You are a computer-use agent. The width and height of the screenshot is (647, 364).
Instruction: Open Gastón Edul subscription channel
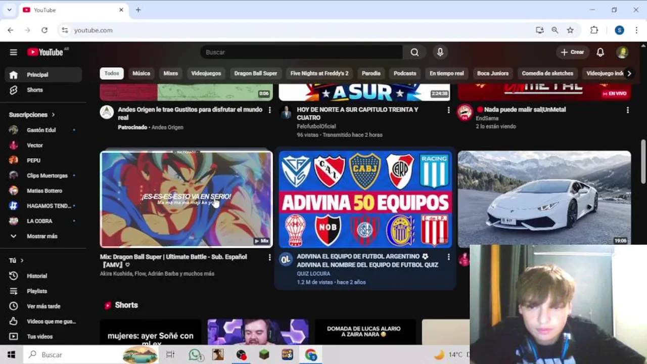[x=43, y=130]
